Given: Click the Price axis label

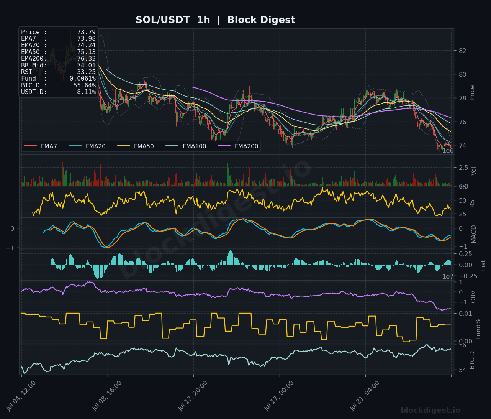Looking at the screenshot, I should [472, 92].
